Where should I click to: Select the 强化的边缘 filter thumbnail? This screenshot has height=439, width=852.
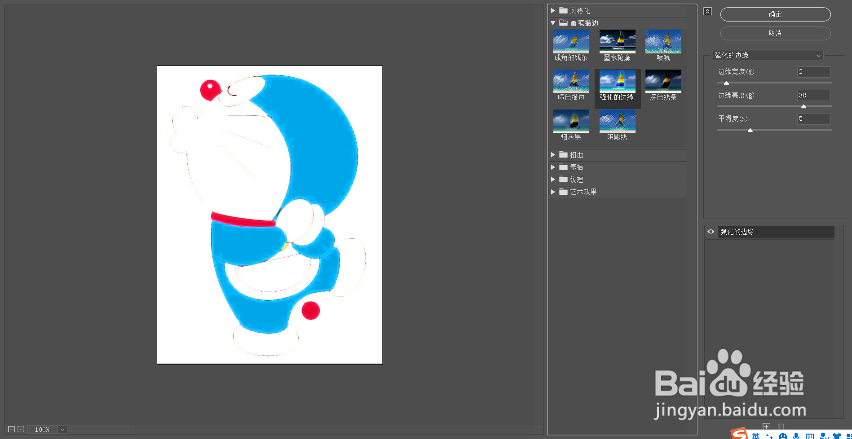tap(617, 81)
